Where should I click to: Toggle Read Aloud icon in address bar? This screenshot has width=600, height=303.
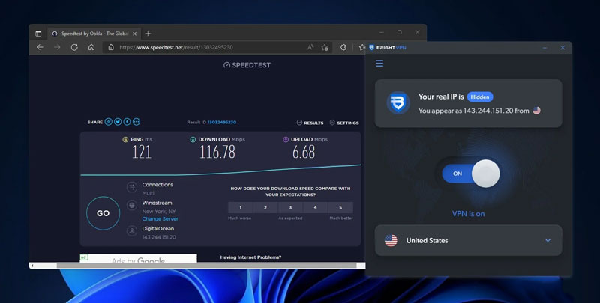point(310,47)
